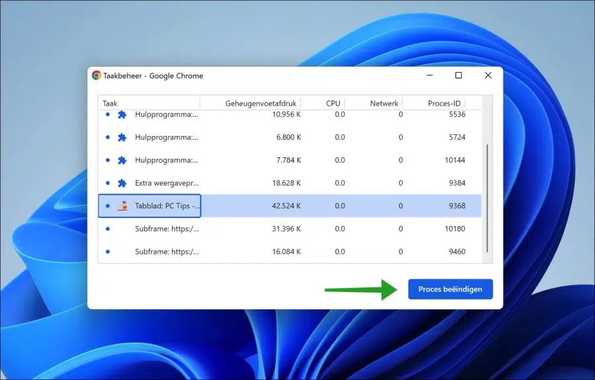
Task: Click the puzzle icon of process 5724
Action: 122,137
